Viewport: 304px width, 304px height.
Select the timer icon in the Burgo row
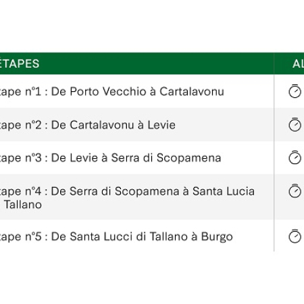(x=295, y=236)
